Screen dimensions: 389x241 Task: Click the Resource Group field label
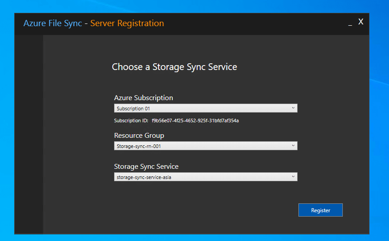click(x=139, y=136)
